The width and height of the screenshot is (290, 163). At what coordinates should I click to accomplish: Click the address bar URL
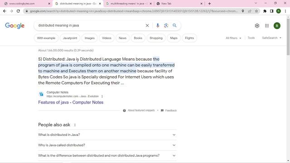click(x=134, y=11)
